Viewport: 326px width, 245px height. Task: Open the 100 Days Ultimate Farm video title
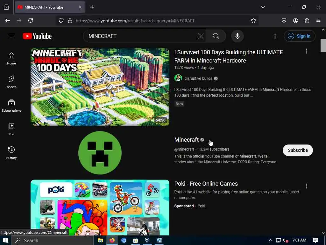[229, 56]
